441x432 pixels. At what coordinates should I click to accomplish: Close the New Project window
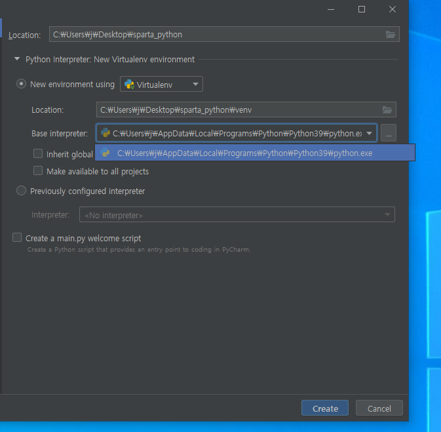click(393, 9)
